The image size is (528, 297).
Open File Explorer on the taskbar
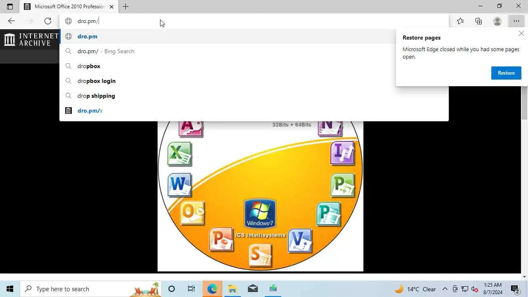click(232, 289)
